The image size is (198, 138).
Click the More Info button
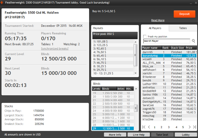(x=115, y=135)
